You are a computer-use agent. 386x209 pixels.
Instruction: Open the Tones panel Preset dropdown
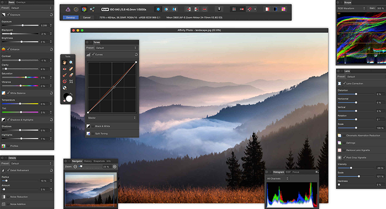point(116,48)
